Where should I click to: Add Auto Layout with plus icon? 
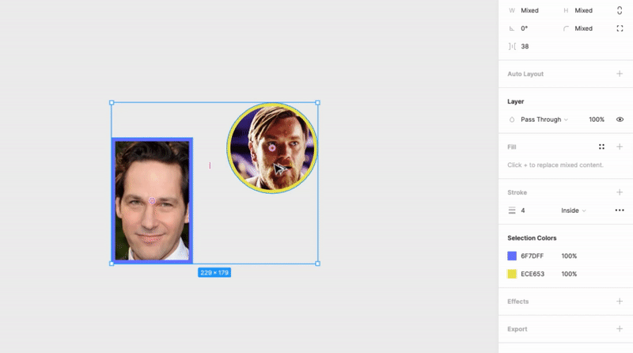click(x=620, y=74)
